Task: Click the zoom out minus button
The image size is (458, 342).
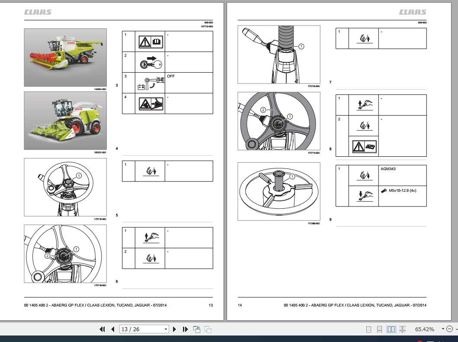Action: coord(450,329)
